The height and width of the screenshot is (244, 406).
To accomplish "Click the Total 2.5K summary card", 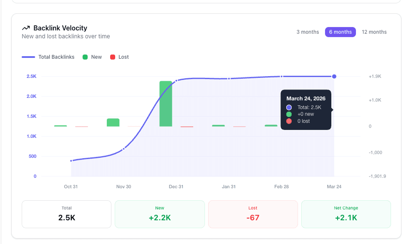I will pos(66,214).
